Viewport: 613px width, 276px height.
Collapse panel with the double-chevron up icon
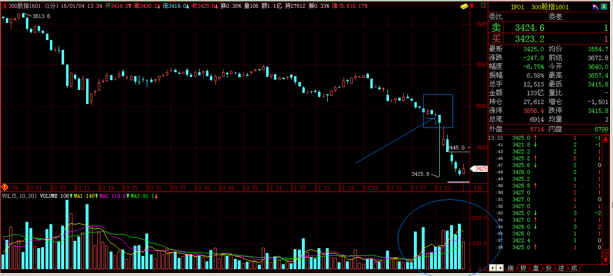point(605,7)
